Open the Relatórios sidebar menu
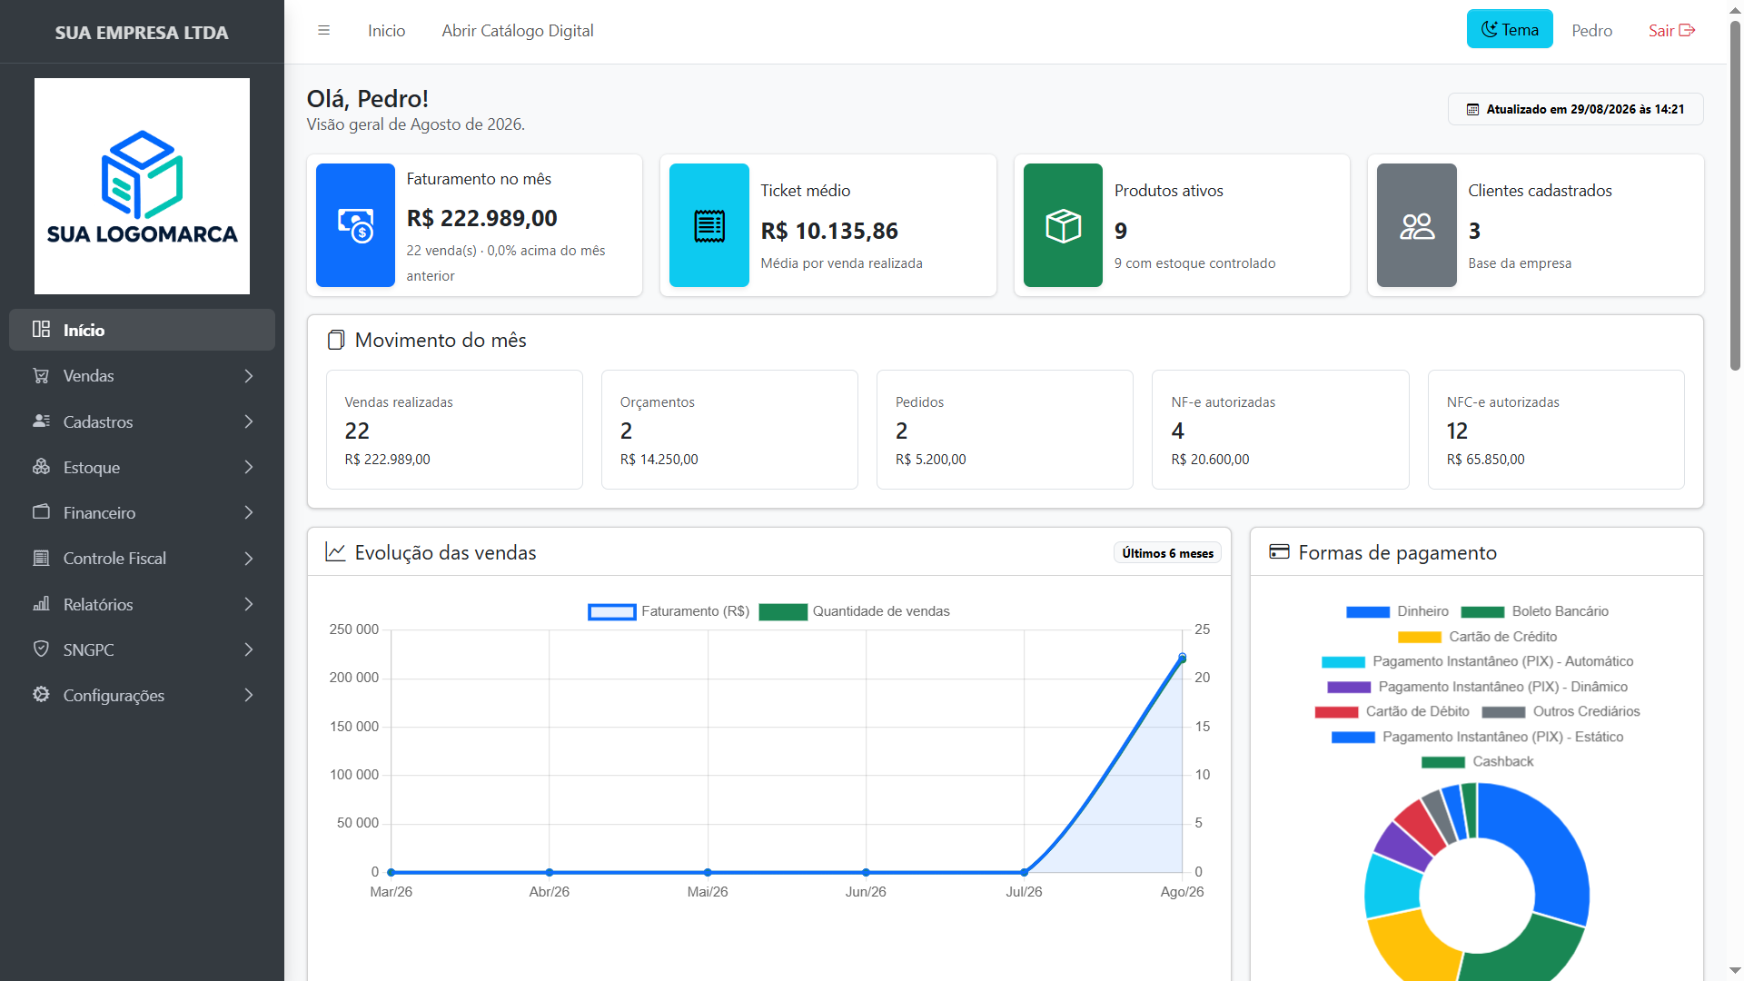 pyautogui.click(x=142, y=604)
